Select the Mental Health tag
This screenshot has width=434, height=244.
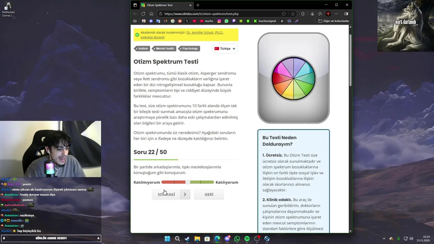[x=164, y=48]
